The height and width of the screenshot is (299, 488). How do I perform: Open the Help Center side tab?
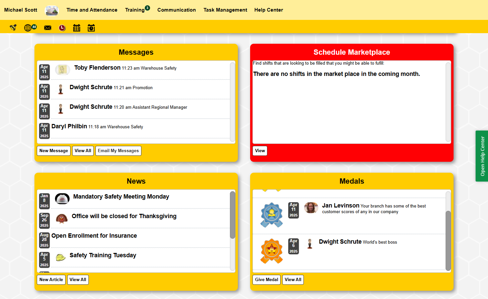[x=482, y=156]
